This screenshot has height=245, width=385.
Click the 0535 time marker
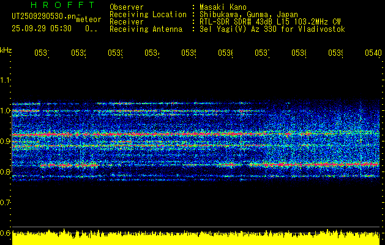(189, 53)
